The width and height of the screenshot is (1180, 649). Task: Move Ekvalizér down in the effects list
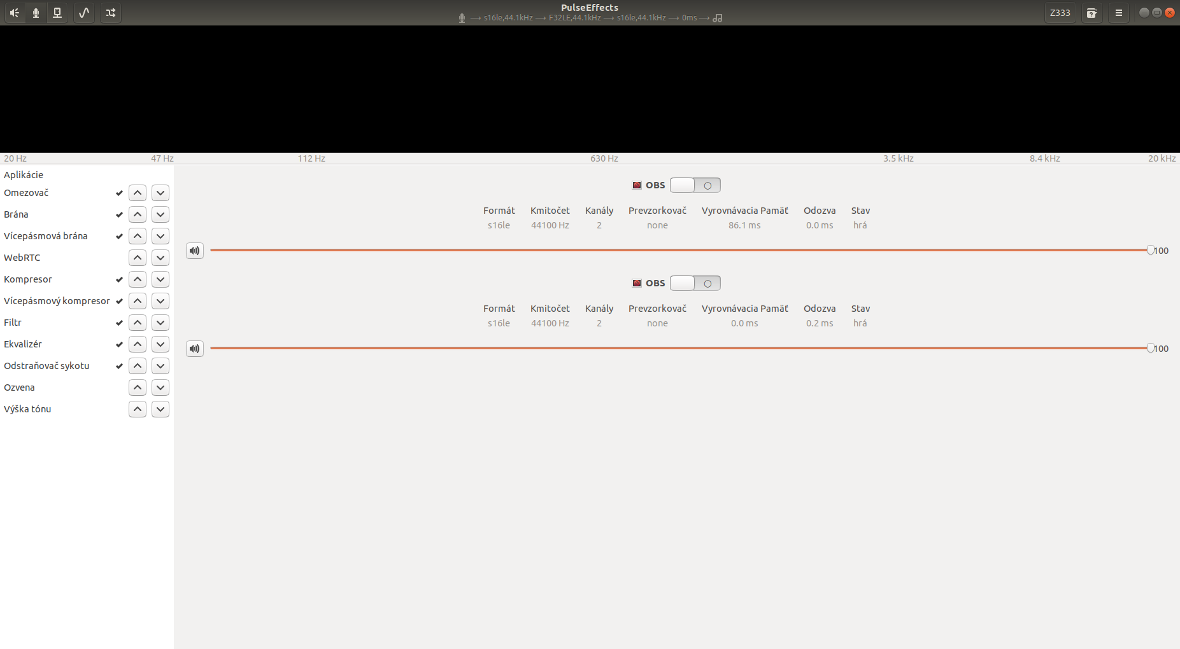point(160,344)
